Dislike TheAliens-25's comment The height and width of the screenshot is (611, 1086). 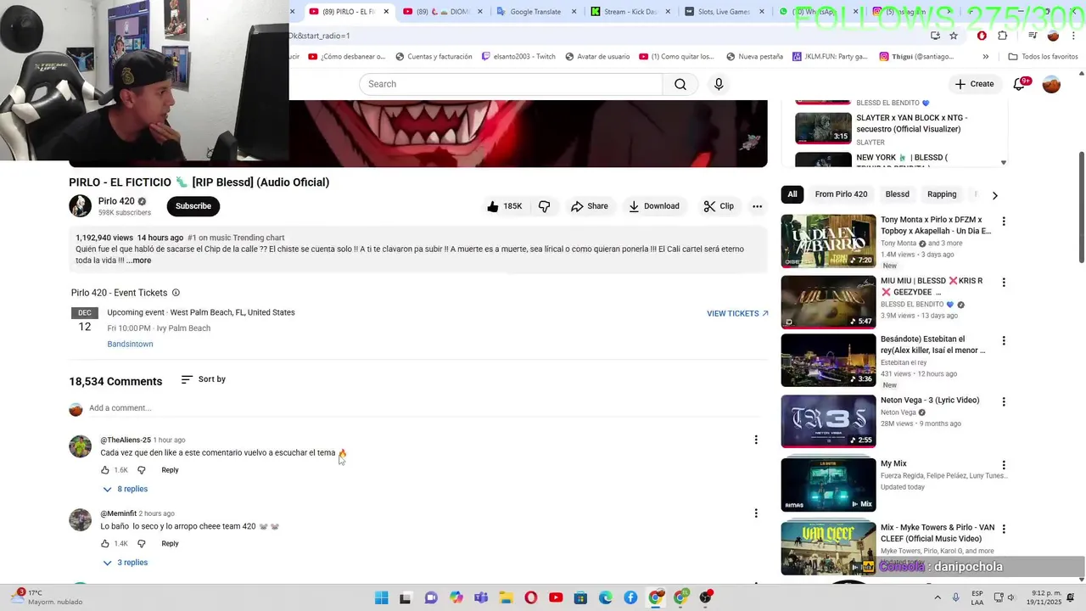[142, 470]
